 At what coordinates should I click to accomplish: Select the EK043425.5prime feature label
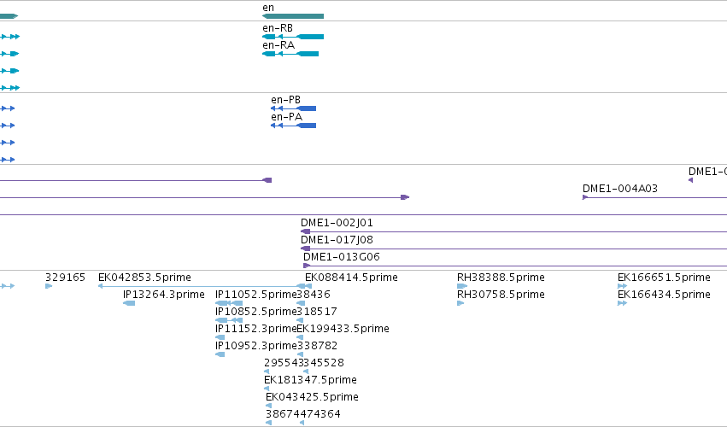point(312,397)
